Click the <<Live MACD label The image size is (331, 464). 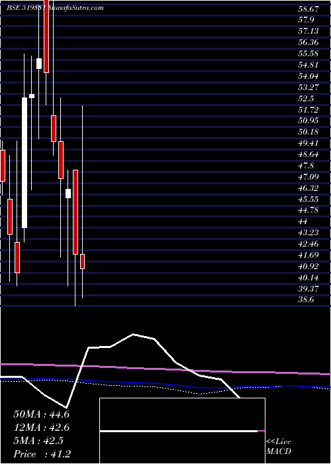coord(279,447)
